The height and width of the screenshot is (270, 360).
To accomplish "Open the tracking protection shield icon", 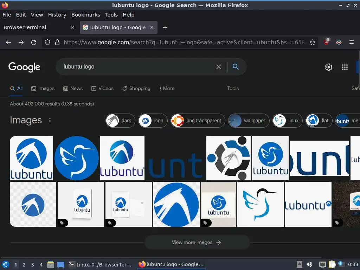I will point(47,42).
